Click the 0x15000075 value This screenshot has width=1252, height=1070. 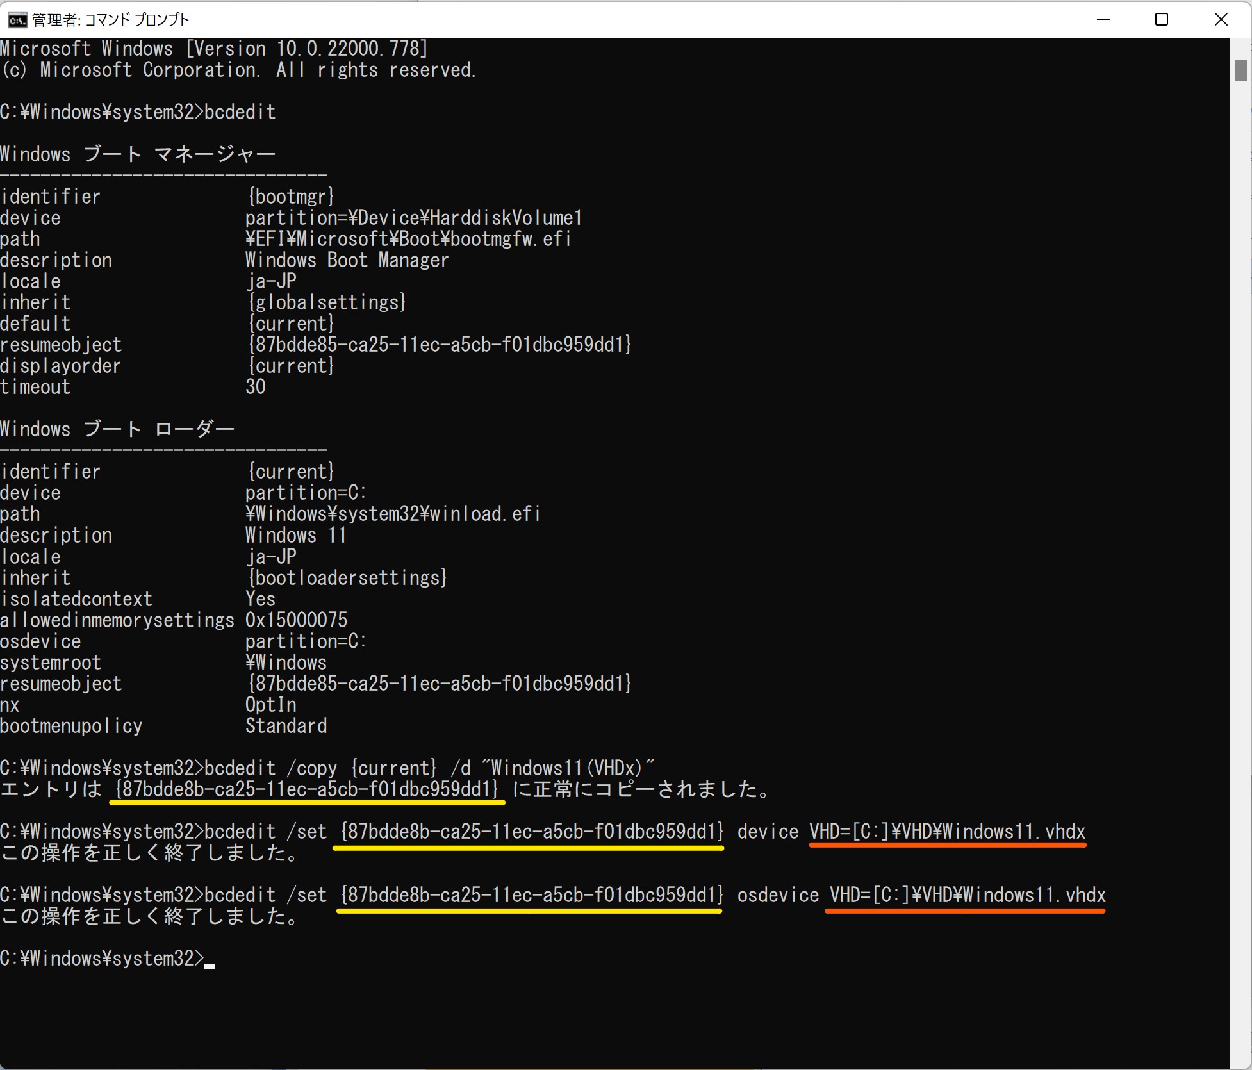296,620
